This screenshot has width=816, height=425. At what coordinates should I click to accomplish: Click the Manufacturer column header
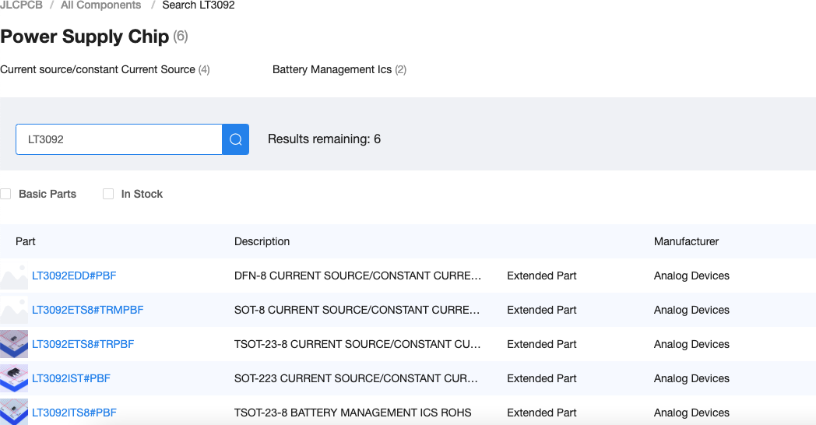coord(686,241)
